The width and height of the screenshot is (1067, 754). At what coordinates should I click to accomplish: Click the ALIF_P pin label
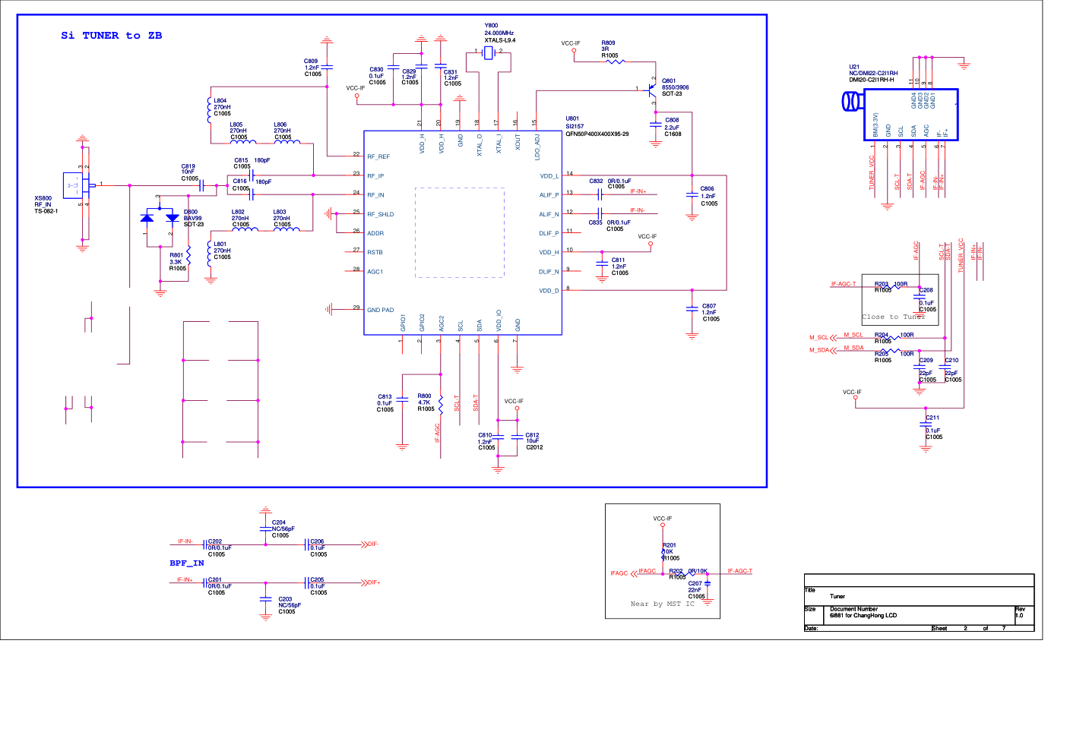coord(549,195)
